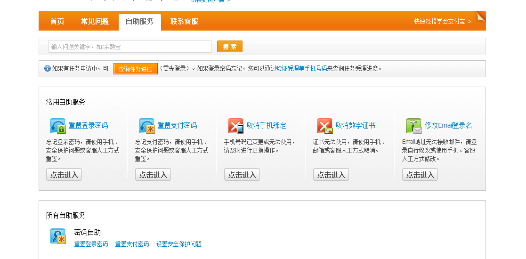
Task: Click 点击进入 under 重置登录密码
Action: pyautogui.click(x=64, y=175)
